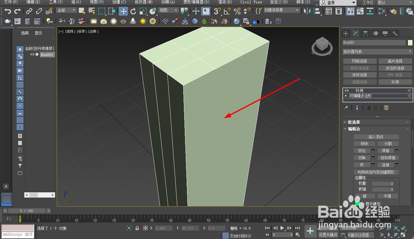Open the 编辑(E) menu
414x239 pixels.
click(33, 2)
